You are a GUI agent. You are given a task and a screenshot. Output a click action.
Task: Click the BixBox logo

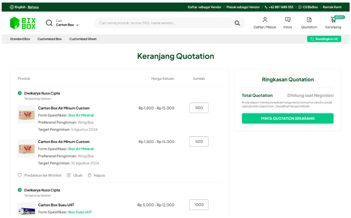(23, 23)
